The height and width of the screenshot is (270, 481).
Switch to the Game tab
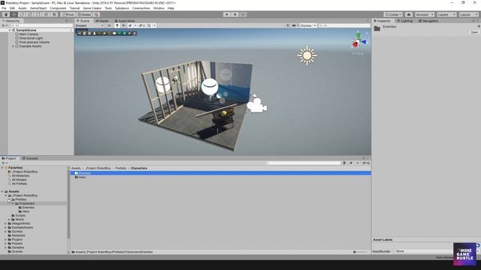pos(102,21)
